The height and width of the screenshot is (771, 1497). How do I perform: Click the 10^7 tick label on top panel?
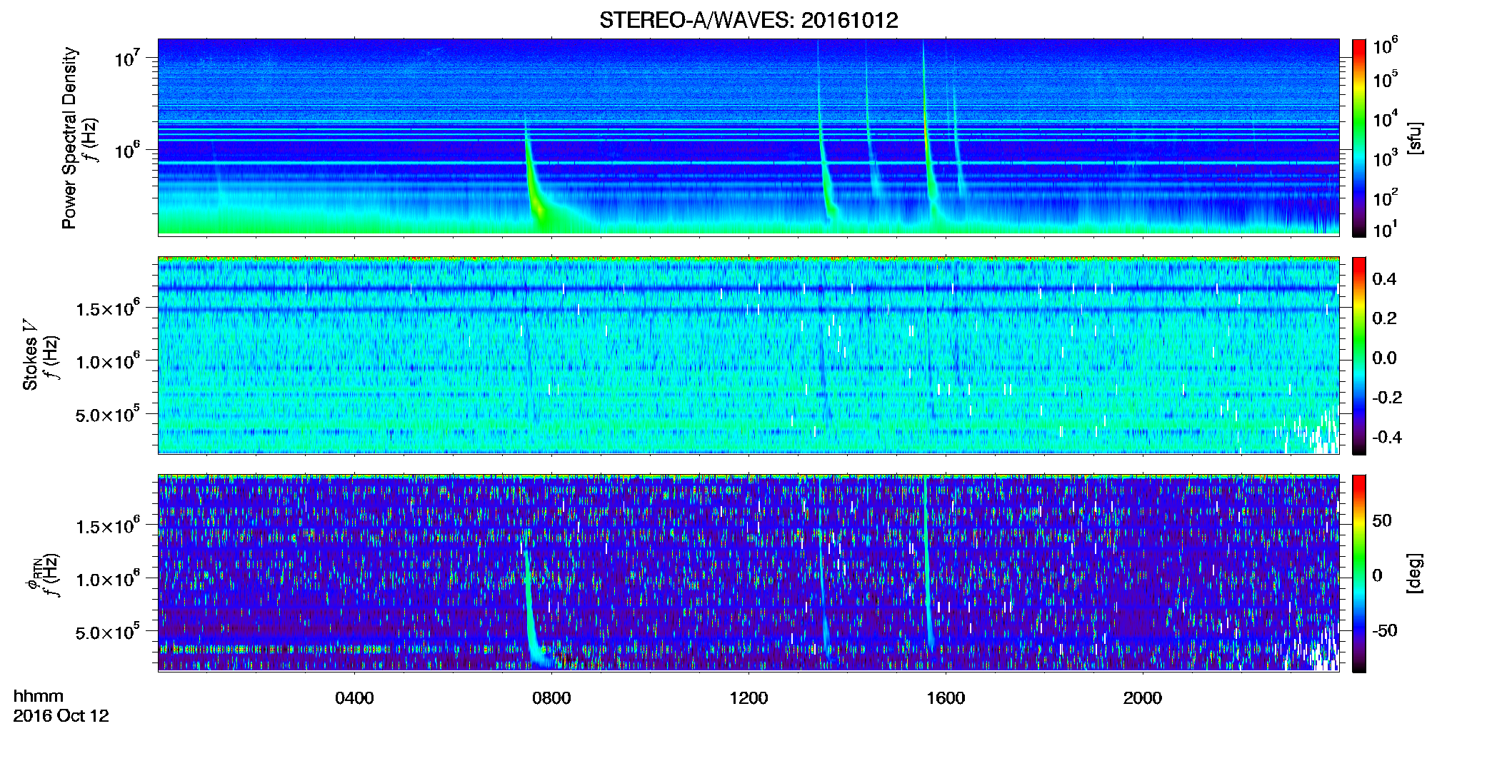point(129,59)
